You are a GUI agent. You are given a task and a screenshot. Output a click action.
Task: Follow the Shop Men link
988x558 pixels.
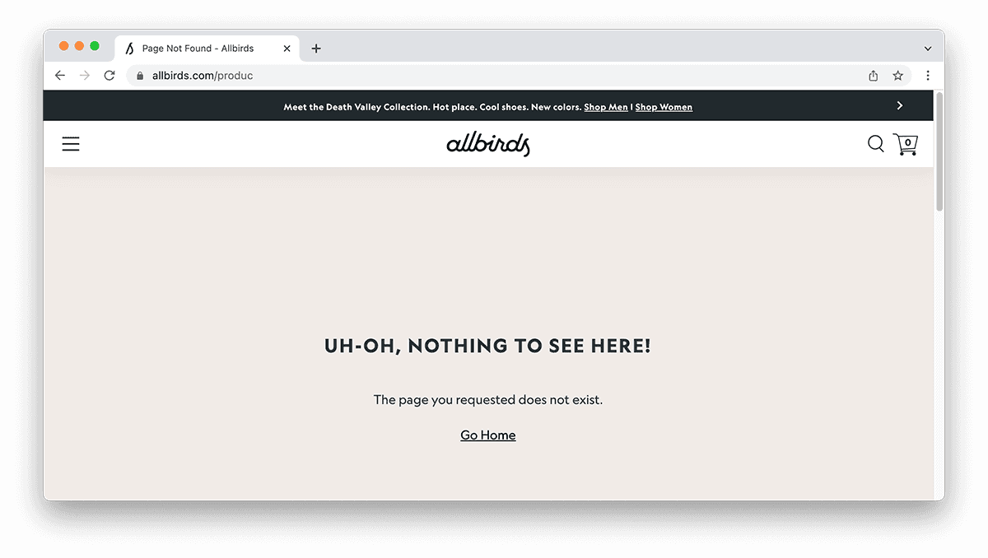tap(606, 107)
